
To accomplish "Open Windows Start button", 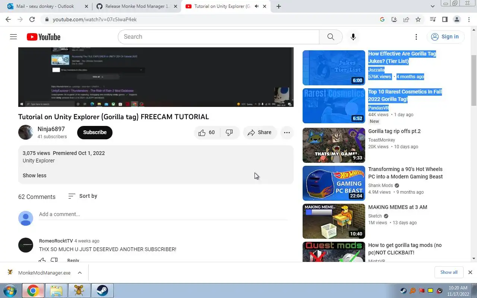I will [10, 291].
